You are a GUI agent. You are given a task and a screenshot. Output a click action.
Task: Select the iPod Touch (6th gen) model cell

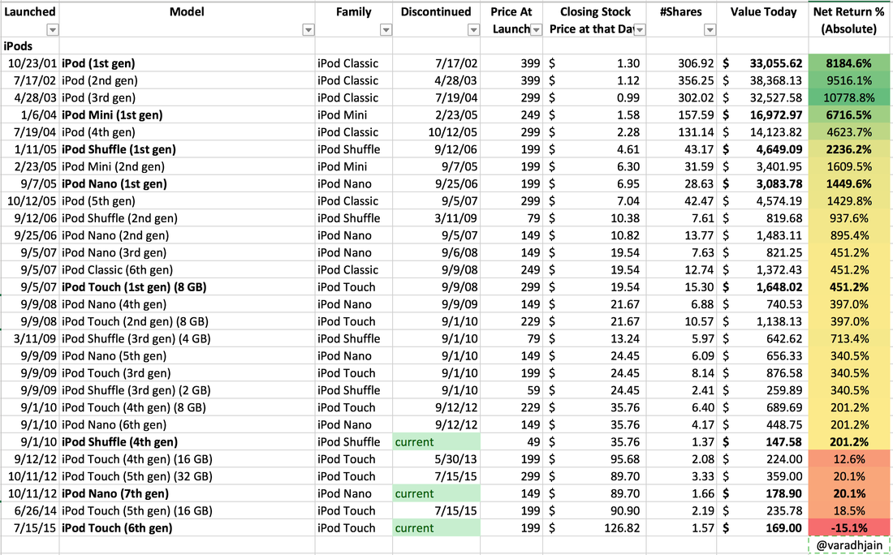(x=117, y=527)
